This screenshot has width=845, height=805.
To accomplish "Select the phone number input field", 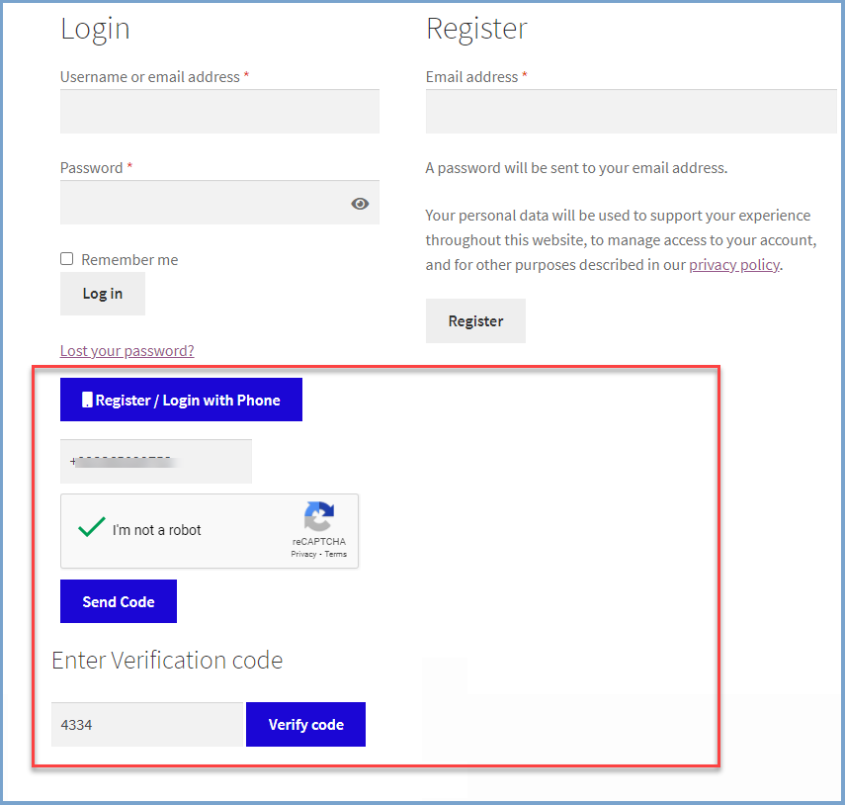I will tap(155, 461).
